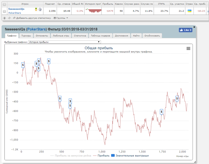The image size is (209, 164).
Task: Click the 23.7% ITM value
Action: point(164,11)
